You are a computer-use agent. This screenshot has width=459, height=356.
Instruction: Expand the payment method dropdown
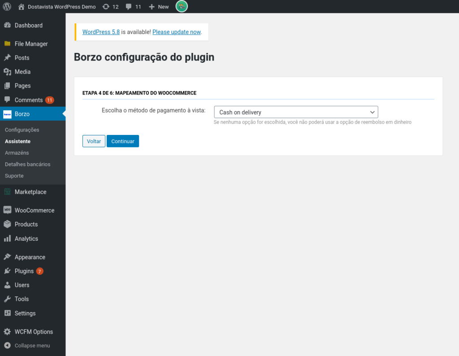point(296,112)
